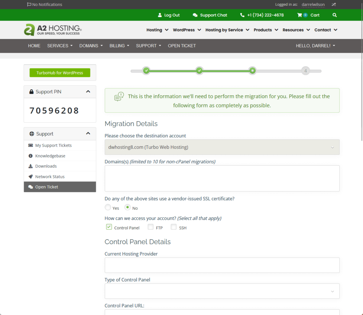This screenshot has width=363, height=315.
Task: Click the My Support Tickets ticket icon
Action: [30, 145]
